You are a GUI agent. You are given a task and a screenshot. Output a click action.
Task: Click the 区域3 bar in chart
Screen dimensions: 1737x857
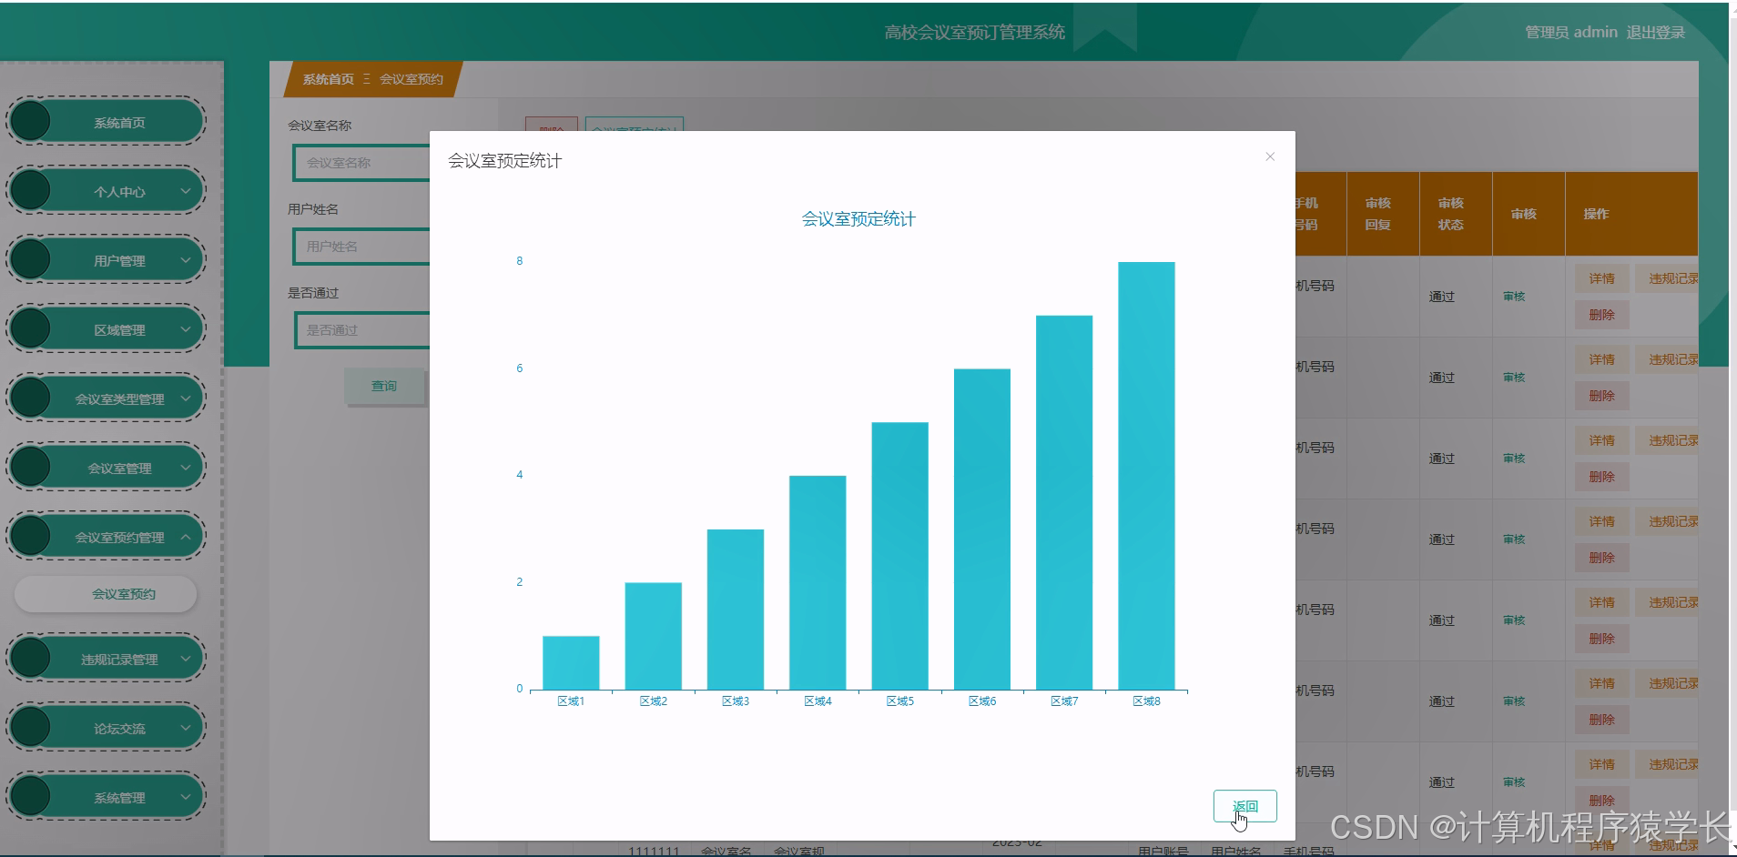(x=736, y=610)
